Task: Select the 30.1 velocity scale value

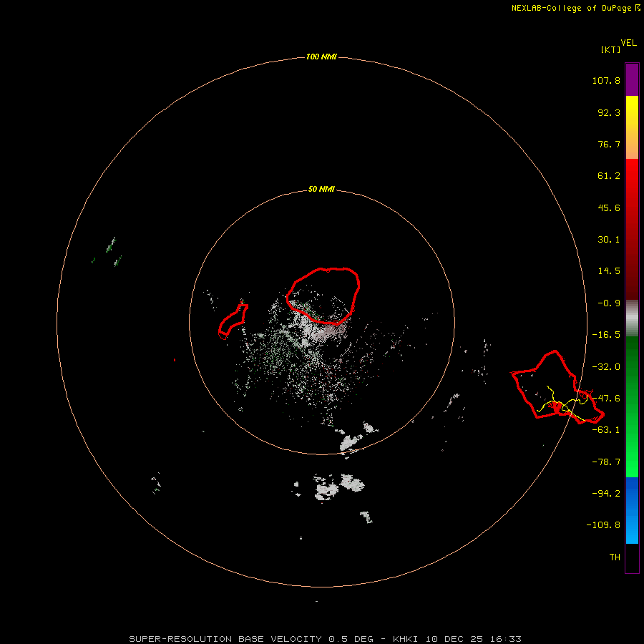Action: coord(609,240)
